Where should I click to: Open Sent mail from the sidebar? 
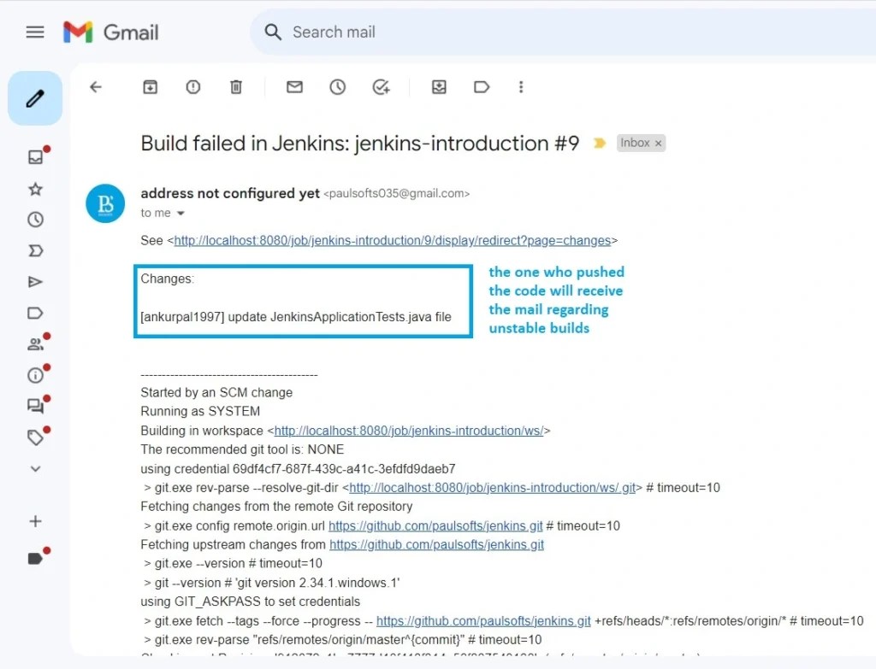(x=35, y=282)
